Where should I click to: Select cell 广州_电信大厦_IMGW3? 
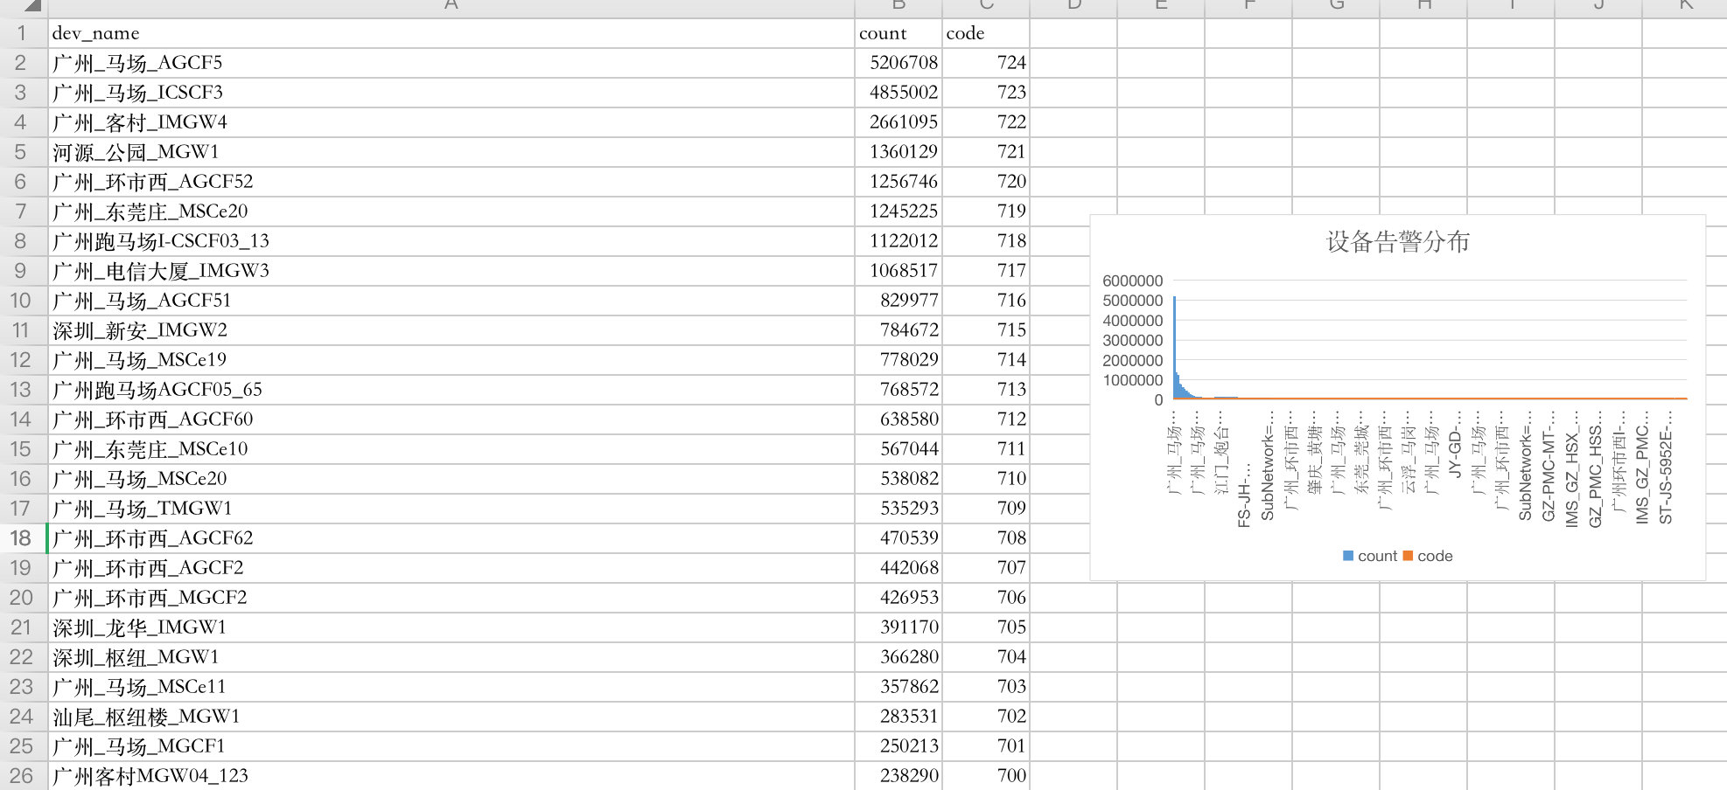[451, 271]
